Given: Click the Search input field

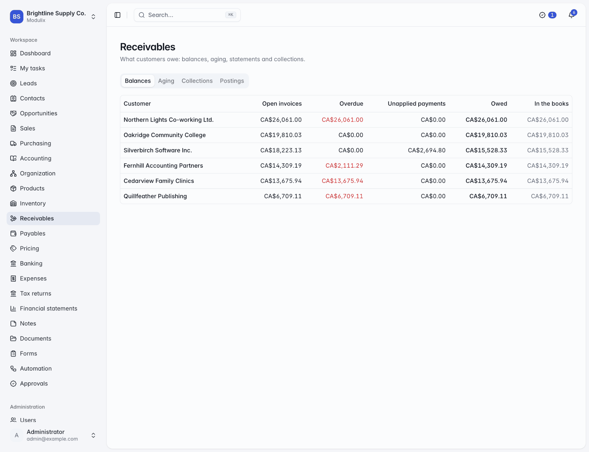Looking at the screenshot, I should pos(187,15).
